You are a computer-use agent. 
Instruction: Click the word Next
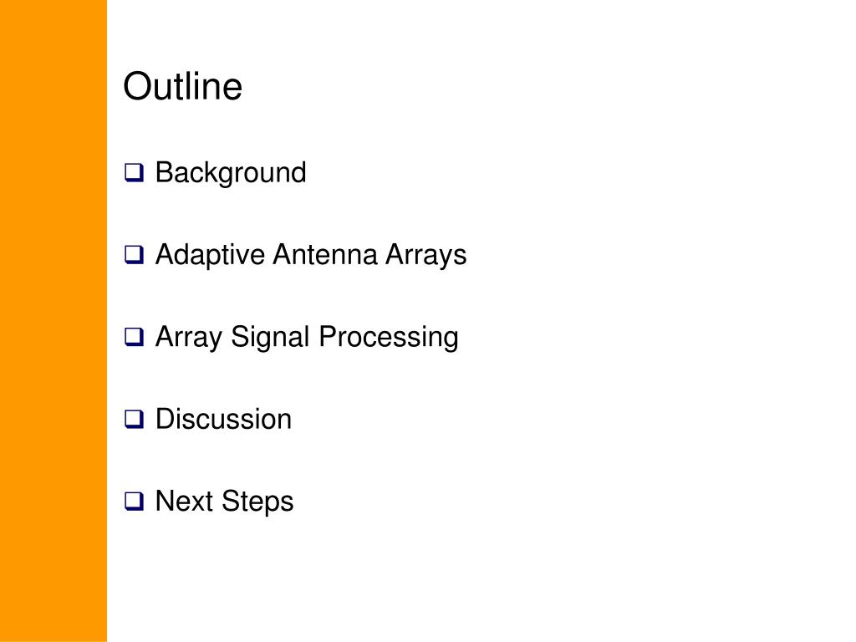click(184, 502)
